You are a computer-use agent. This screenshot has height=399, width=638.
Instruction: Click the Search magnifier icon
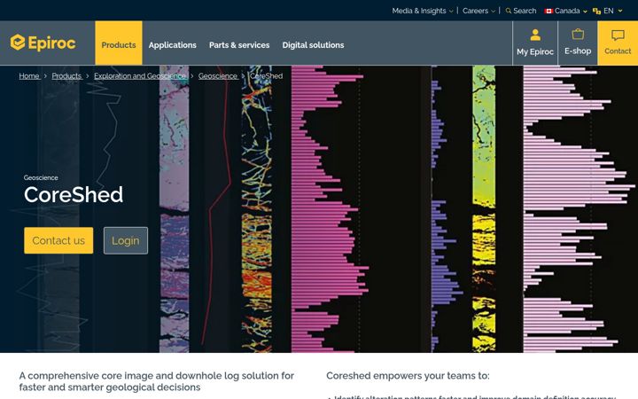click(x=509, y=11)
